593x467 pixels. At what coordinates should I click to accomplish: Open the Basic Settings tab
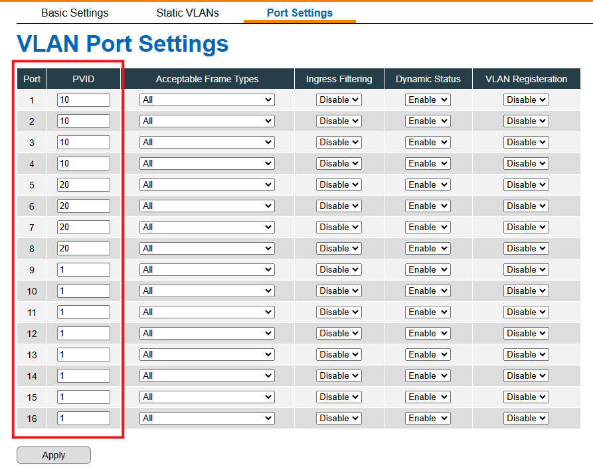point(75,13)
